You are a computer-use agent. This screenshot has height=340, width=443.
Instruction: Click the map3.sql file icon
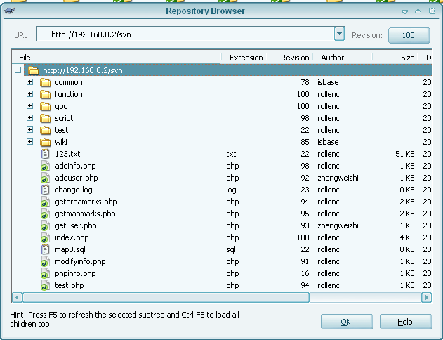click(45, 249)
